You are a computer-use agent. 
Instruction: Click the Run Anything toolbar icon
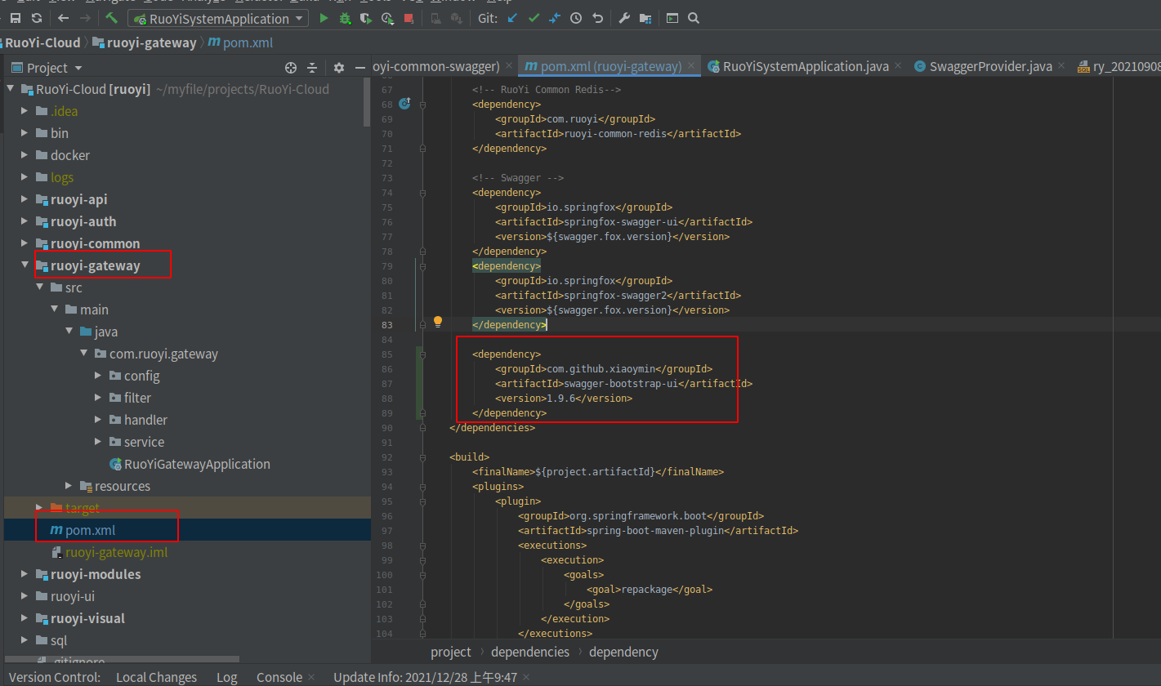(672, 18)
